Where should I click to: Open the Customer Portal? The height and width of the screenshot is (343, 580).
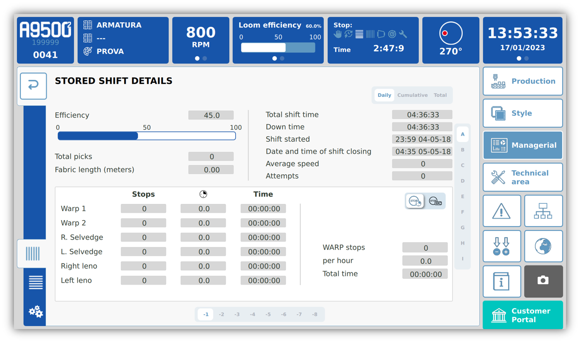[522, 315]
